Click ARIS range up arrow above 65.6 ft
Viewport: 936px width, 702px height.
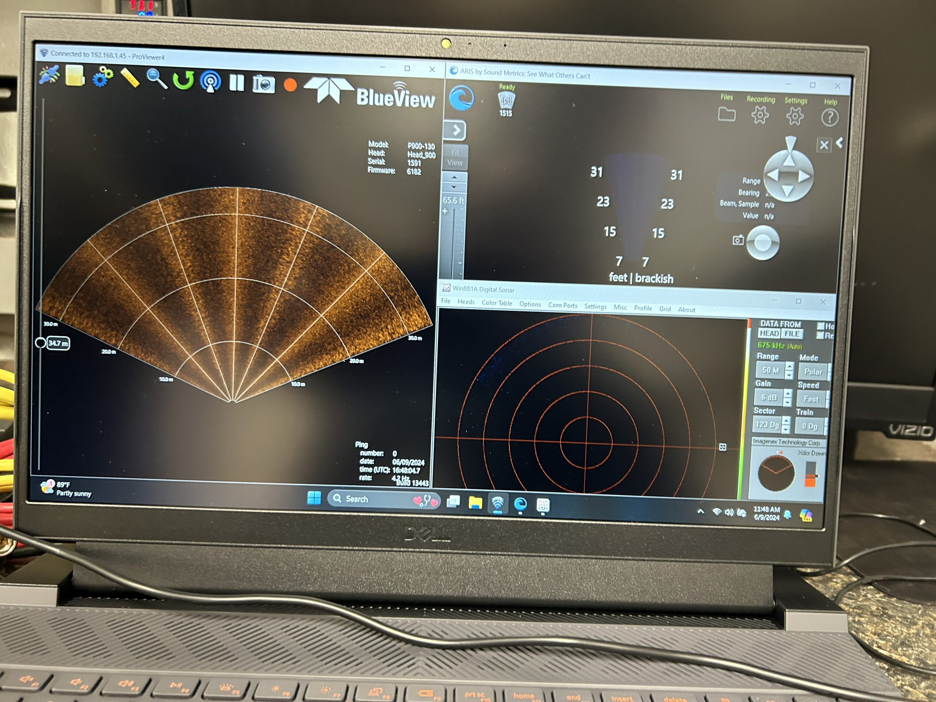[x=454, y=177]
